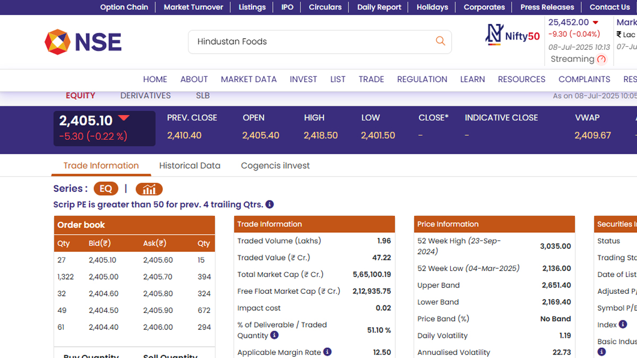The height and width of the screenshot is (358, 637).
Task: Click the NSE logo
Action: click(x=83, y=42)
